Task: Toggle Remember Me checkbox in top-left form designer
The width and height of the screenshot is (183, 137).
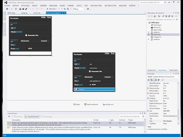Action: 26,35
